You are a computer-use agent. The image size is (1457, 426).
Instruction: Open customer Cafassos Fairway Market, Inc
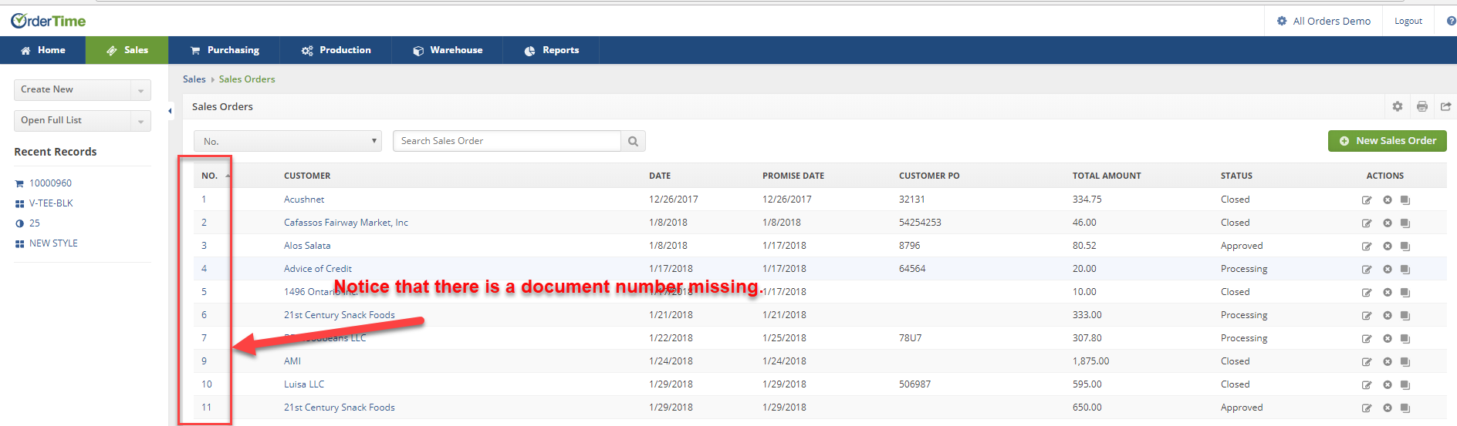coord(346,223)
